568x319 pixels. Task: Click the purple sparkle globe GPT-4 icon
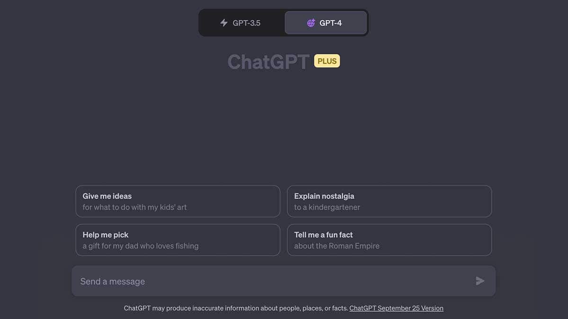tap(311, 23)
